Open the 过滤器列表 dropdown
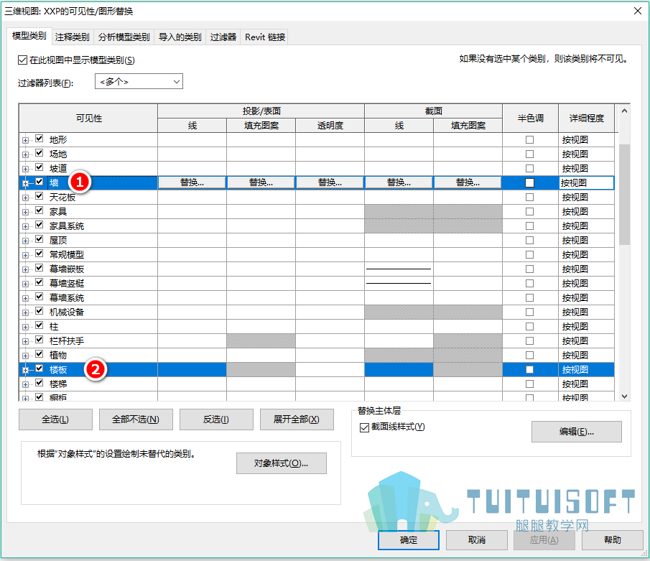 [x=139, y=82]
